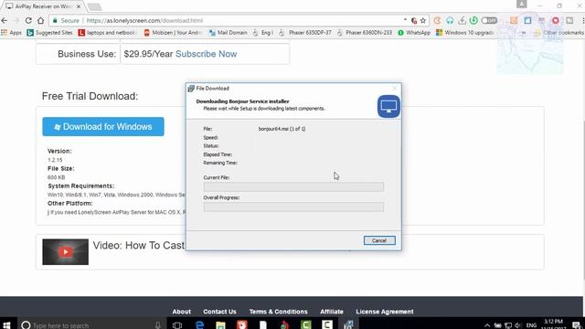Open the License Agreement footer link

[x=385, y=312]
